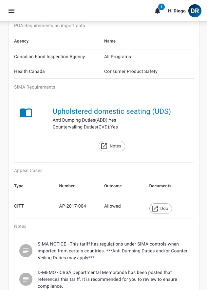Viewport: 207px width, 290px height.
Task: Click the Hi Diego greeting text
Action: tap(177, 11)
